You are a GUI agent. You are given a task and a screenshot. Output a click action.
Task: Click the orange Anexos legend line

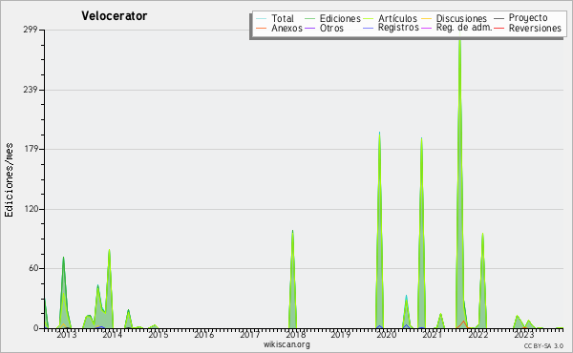point(262,28)
